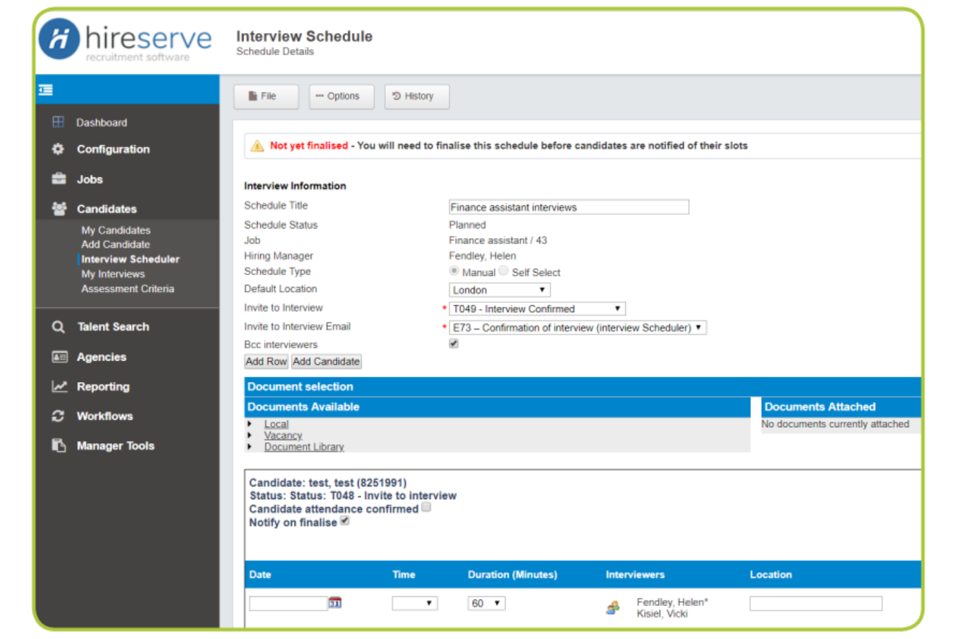This screenshot has height=639, width=958.
Task: Click the Location input field
Action: tap(816, 603)
